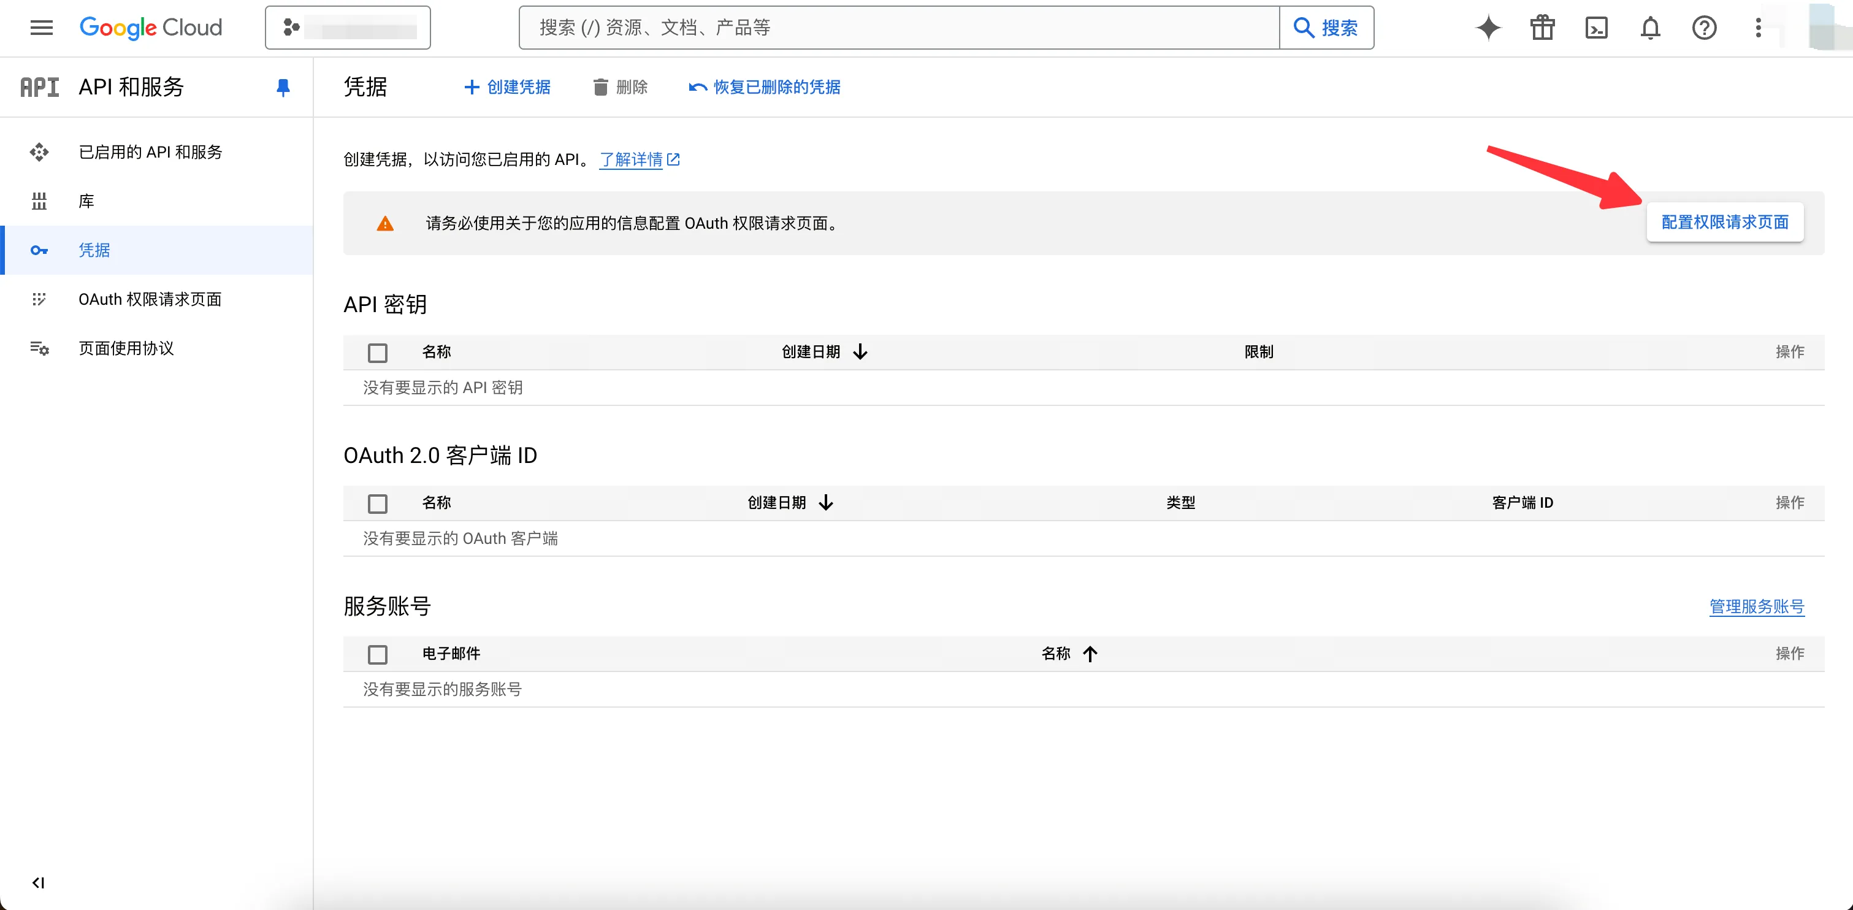Sort API keys by 创建日期 arrow
The image size is (1853, 910).
[x=860, y=352]
